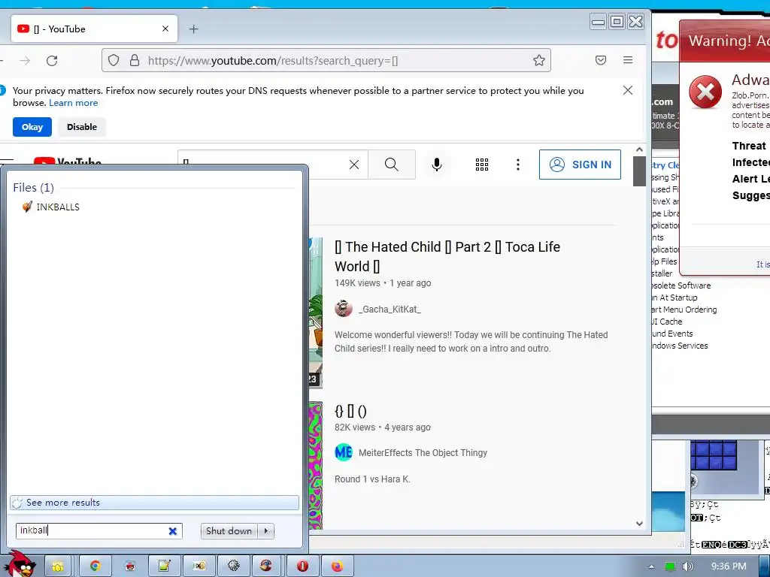Click the Shut down button
Screen dimensions: 770x577
tap(229, 531)
